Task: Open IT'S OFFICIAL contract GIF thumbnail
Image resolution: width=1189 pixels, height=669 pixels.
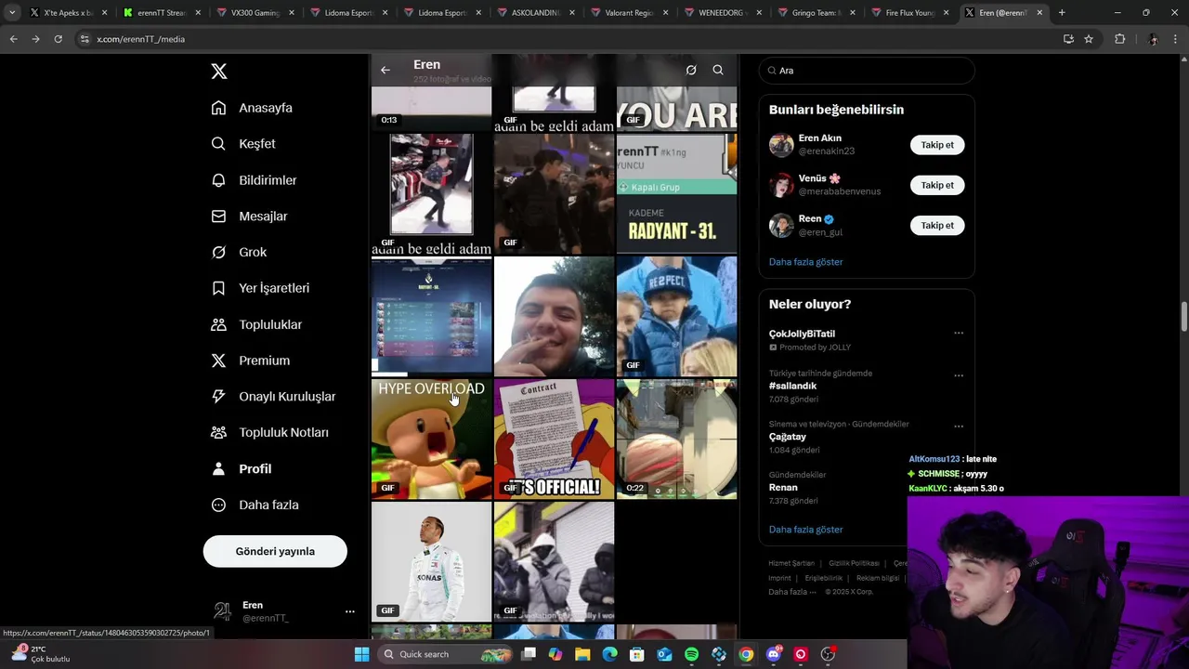Action: (554, 439)
